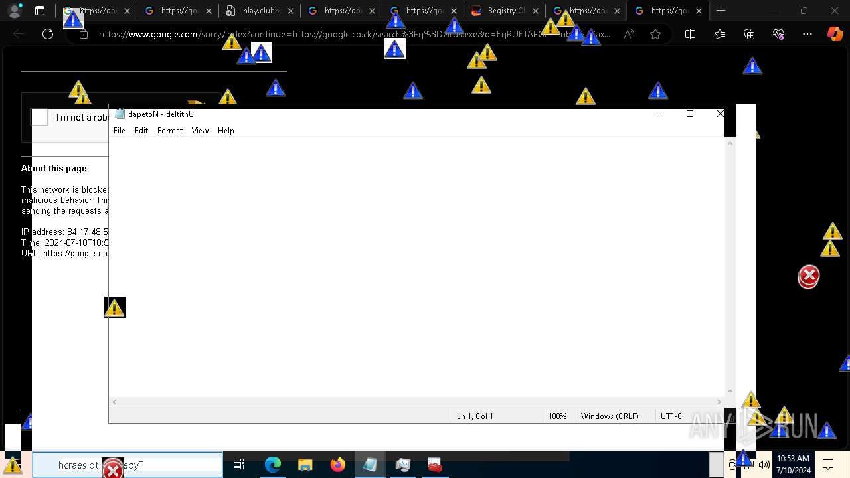Click the 100% zoom status entry
The height and width of the screenshot is (478, 850).
pos(557,416)
